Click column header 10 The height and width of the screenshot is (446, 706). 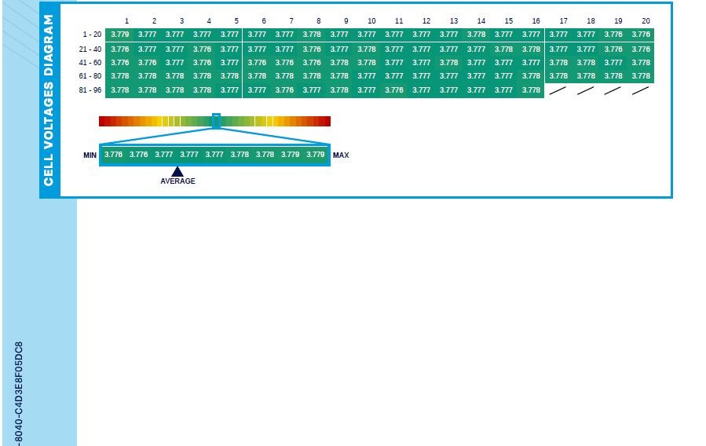371,21
